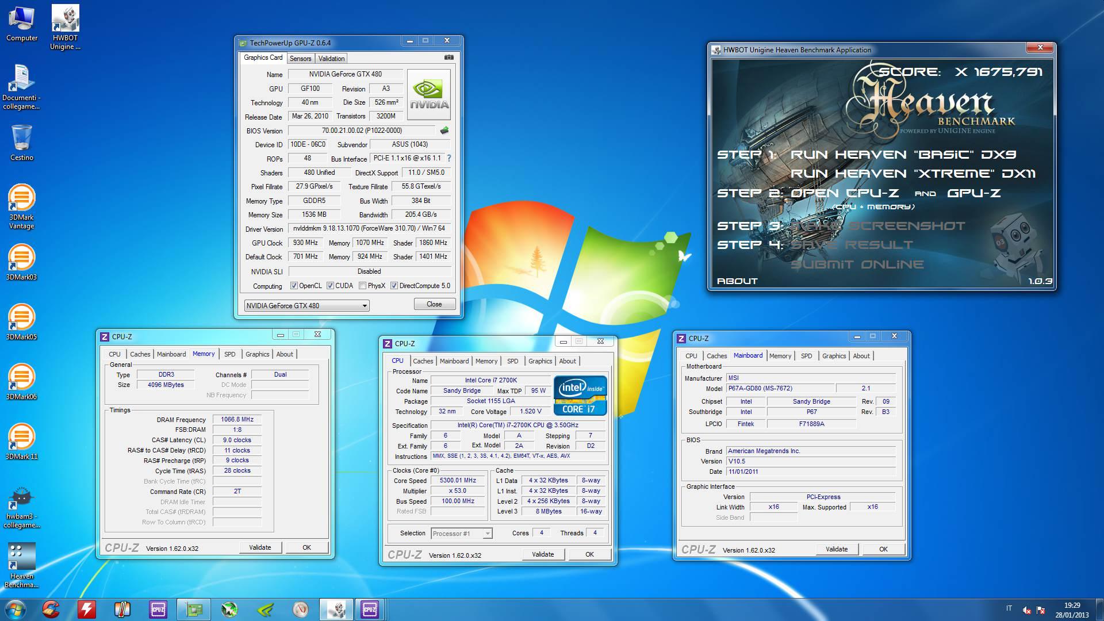1104x621 pixels.
Task: Open the Computer desktop icon
Action: [x=22, y=24]
